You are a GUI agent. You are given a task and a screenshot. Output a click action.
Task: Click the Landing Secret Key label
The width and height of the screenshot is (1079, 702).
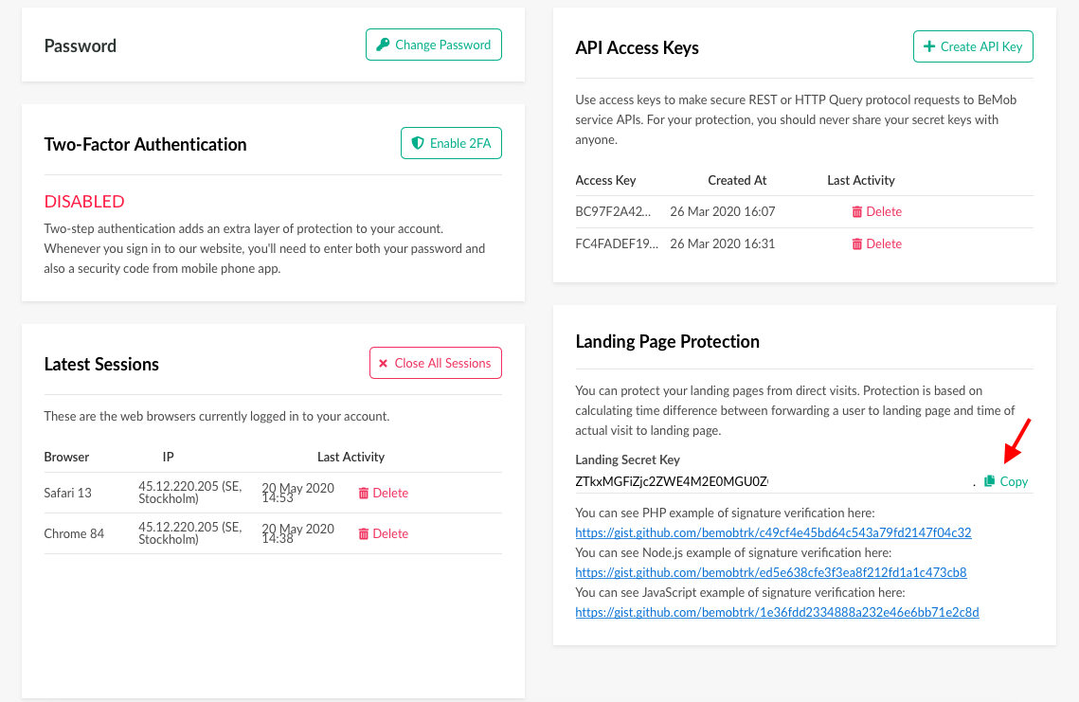point(627,459)
